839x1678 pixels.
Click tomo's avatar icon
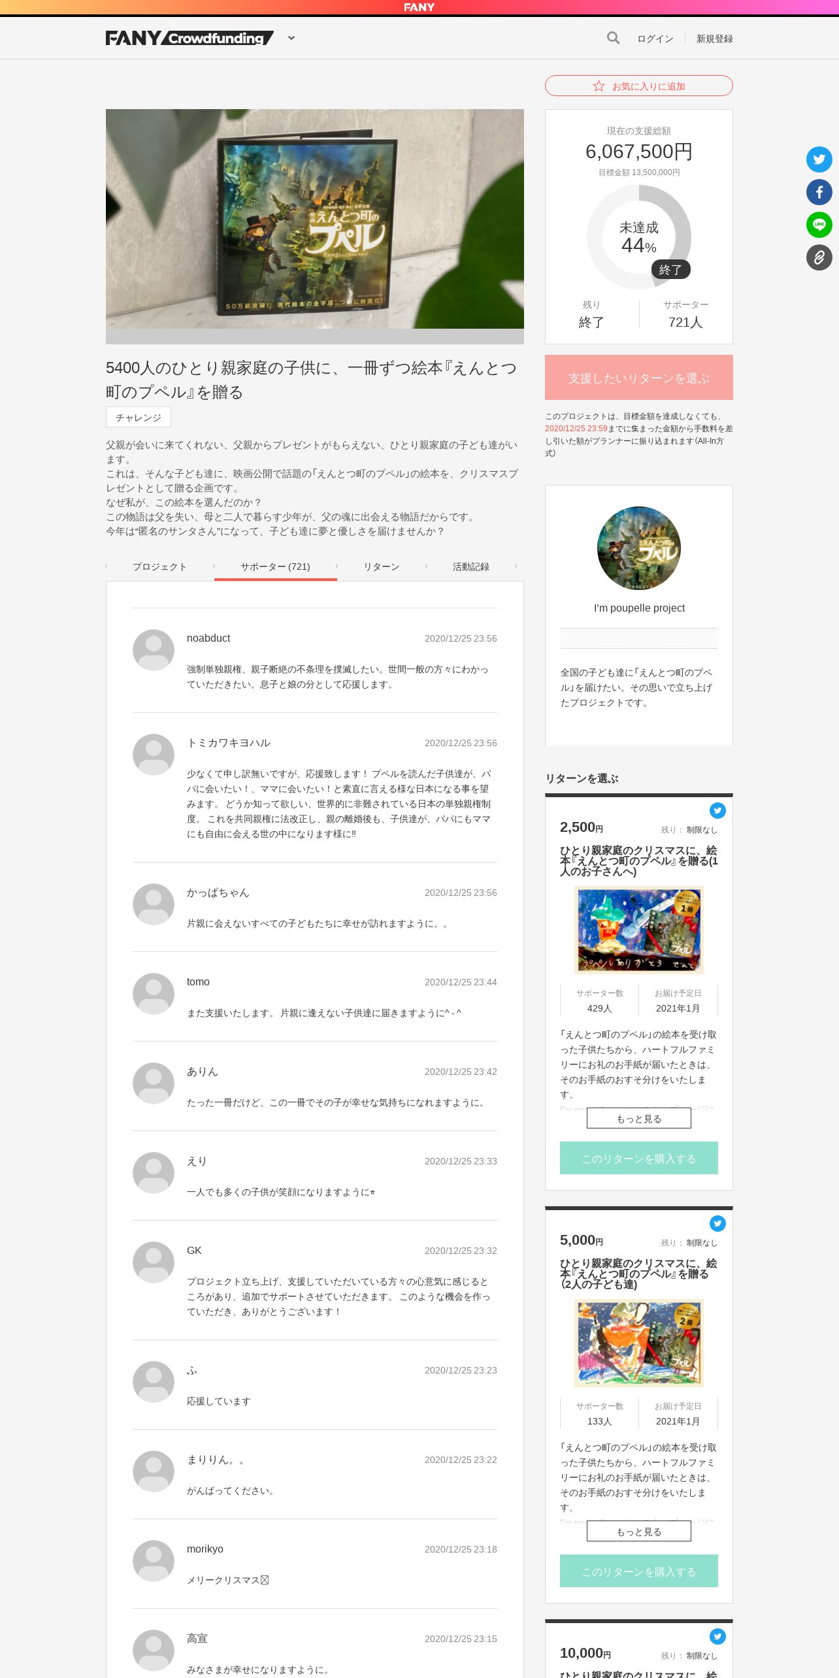pyautogui.click(x=154, y=994)
